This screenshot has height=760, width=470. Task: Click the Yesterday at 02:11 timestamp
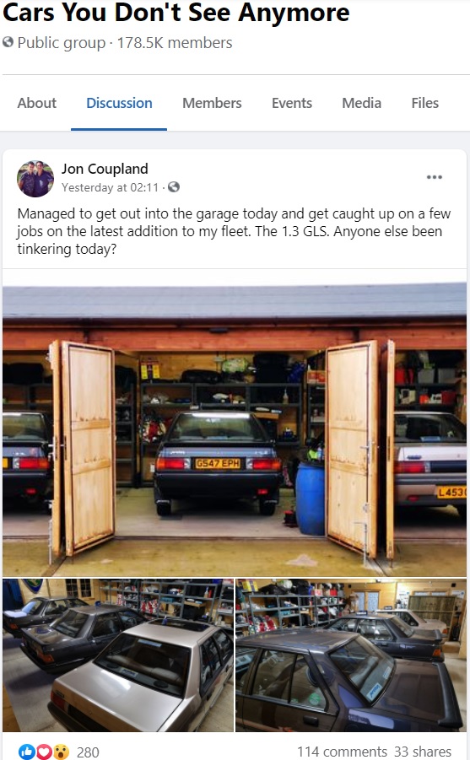click(110, 187)
